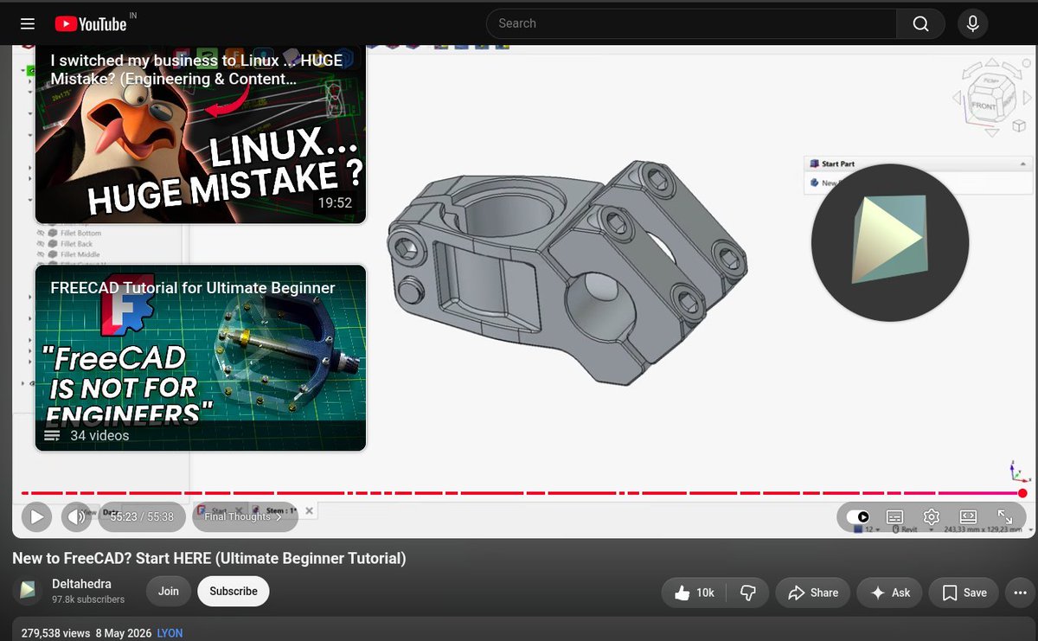Seek within the red video progress bar

coord(522,493)
